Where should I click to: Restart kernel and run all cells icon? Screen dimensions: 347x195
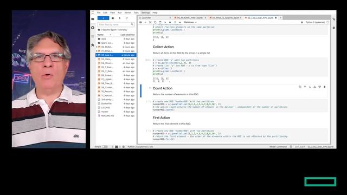click(179, 22)
